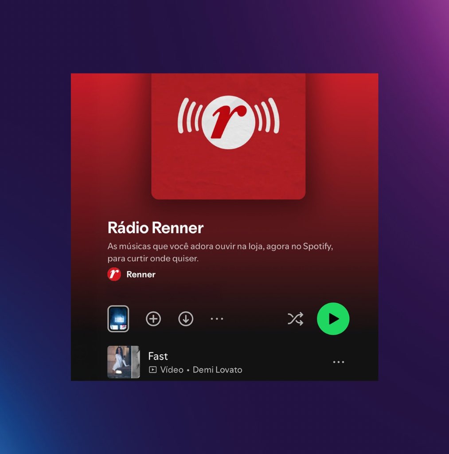The height and width of the screenshot is (454, 449).
Task: Select the song titled Fast
Action: (158, 356)
